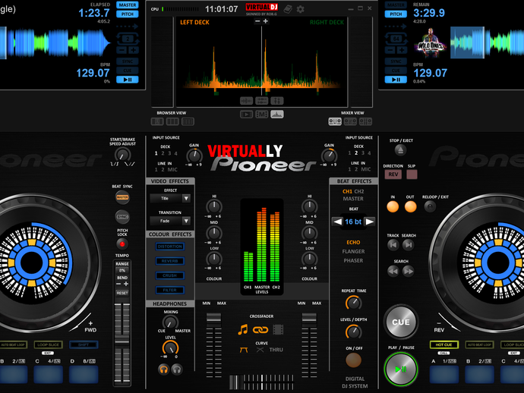Click the plus zoom button above waveform

click(266, 21)
